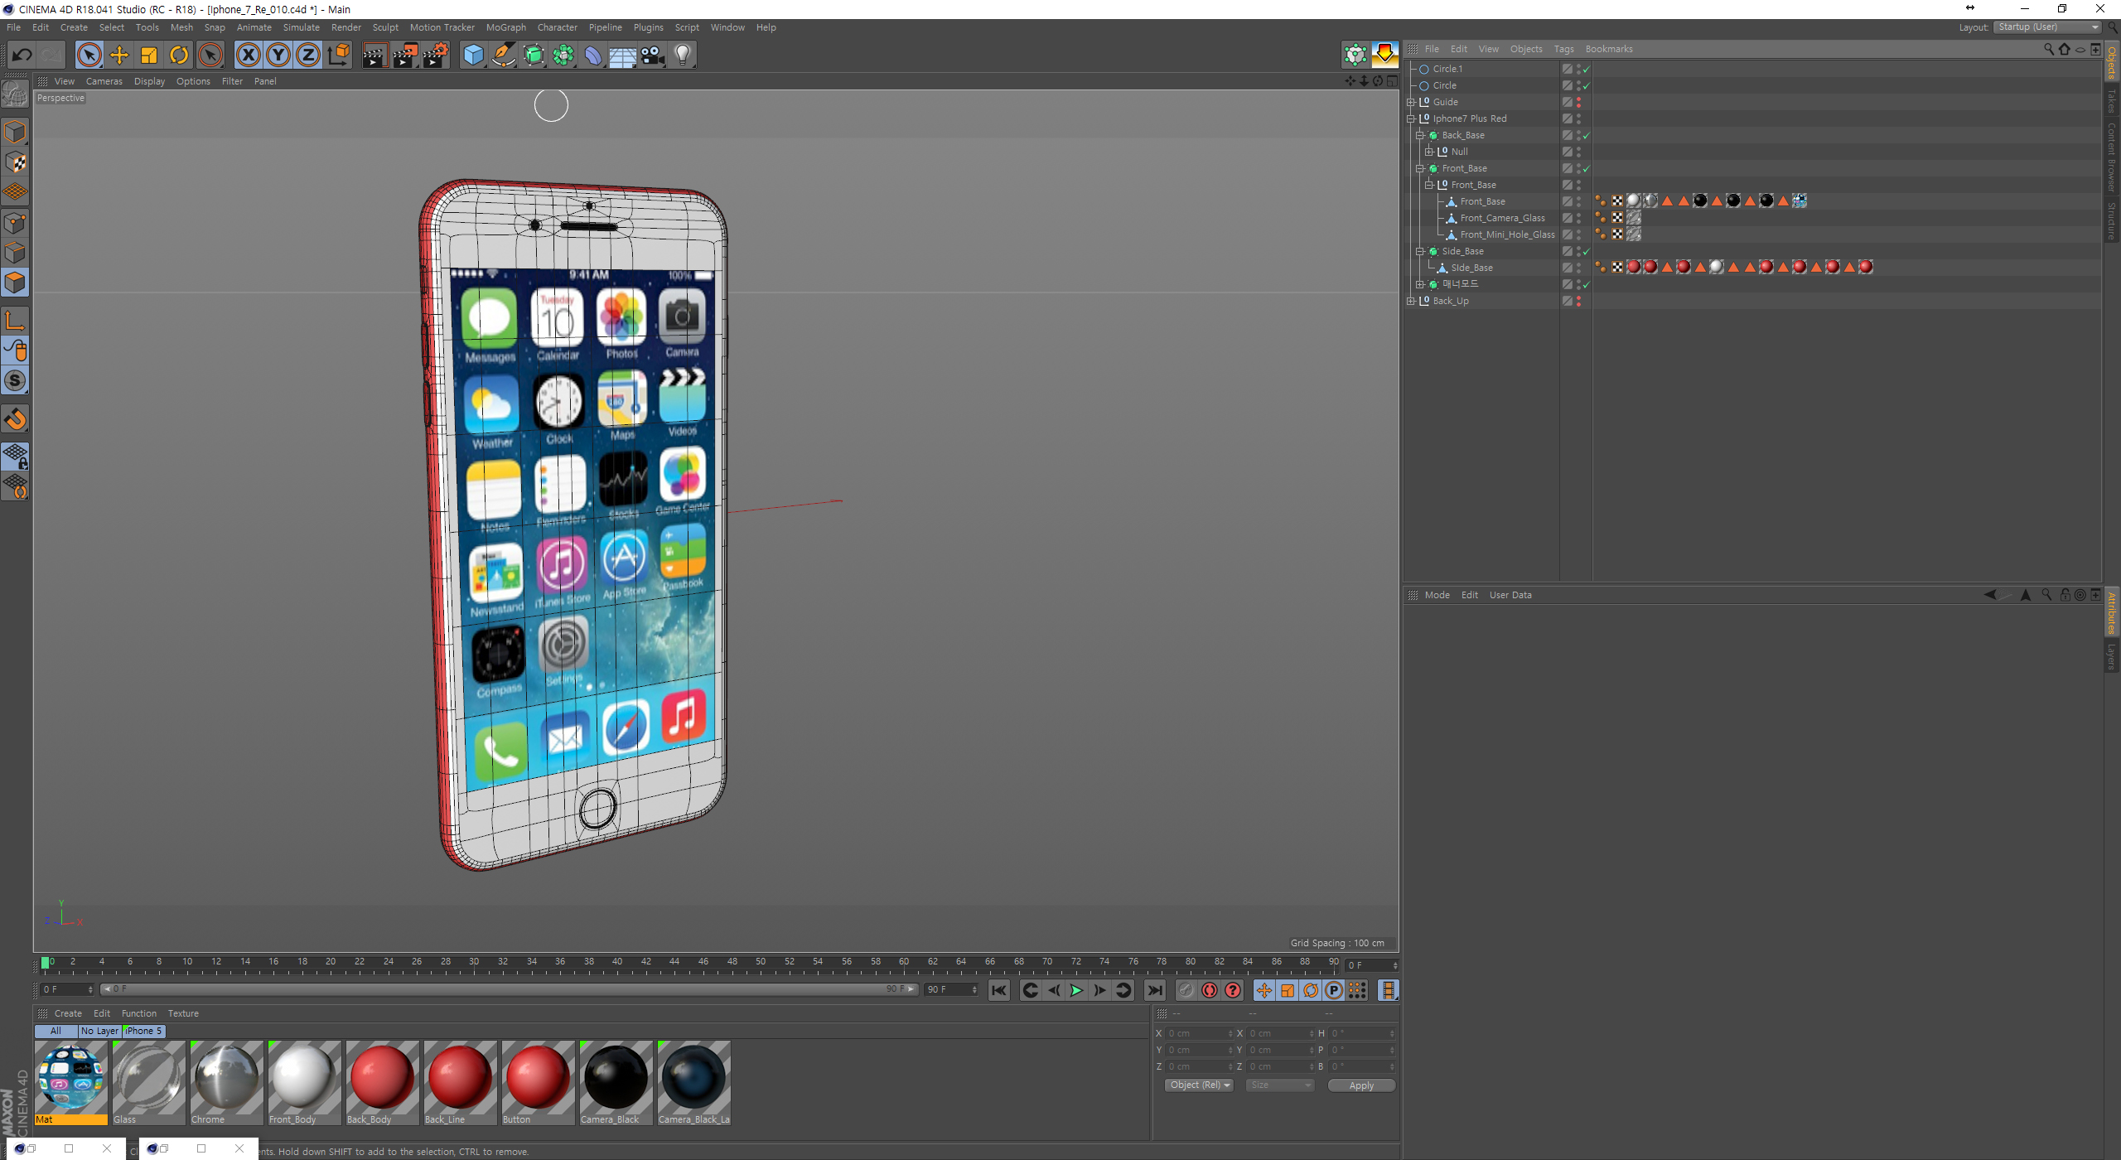This screenshot has height=1160, width=2121.
Task: Activate the Move tool
Action: click(119, 56)
